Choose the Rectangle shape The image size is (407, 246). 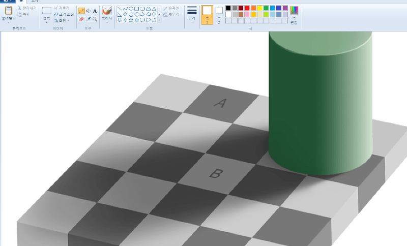137,9
